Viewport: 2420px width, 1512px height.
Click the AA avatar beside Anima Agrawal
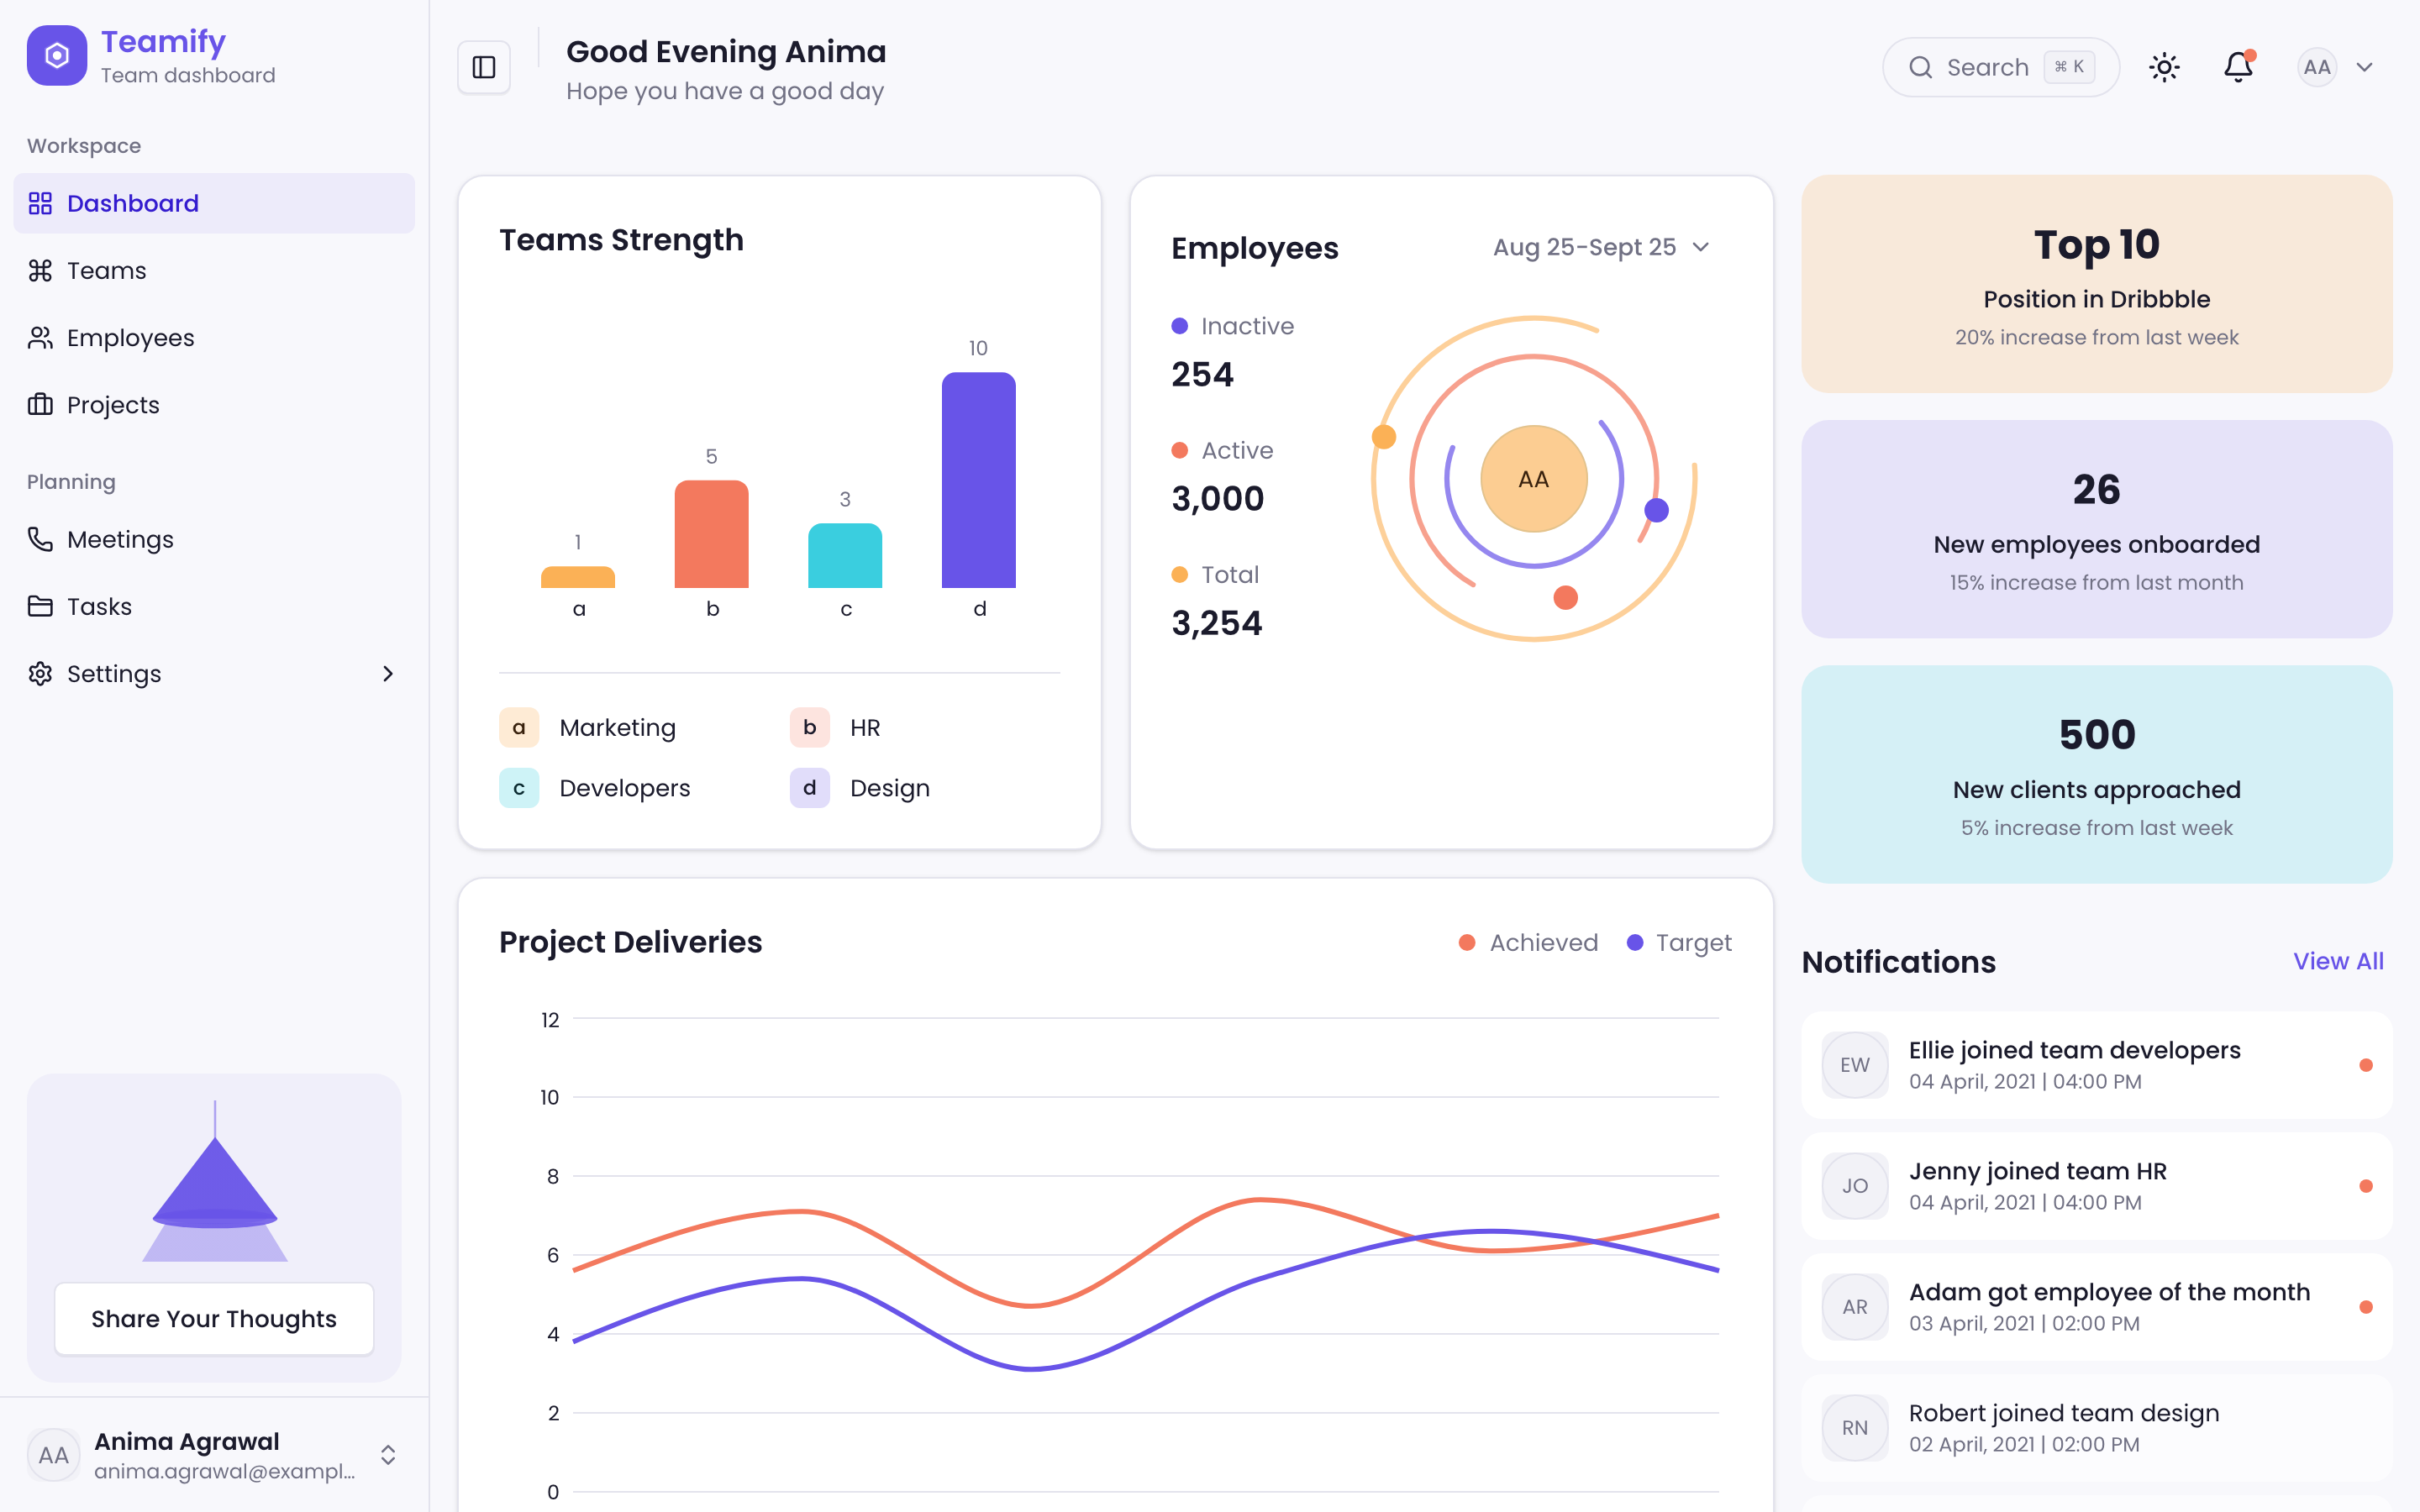tap(53, 1454)
